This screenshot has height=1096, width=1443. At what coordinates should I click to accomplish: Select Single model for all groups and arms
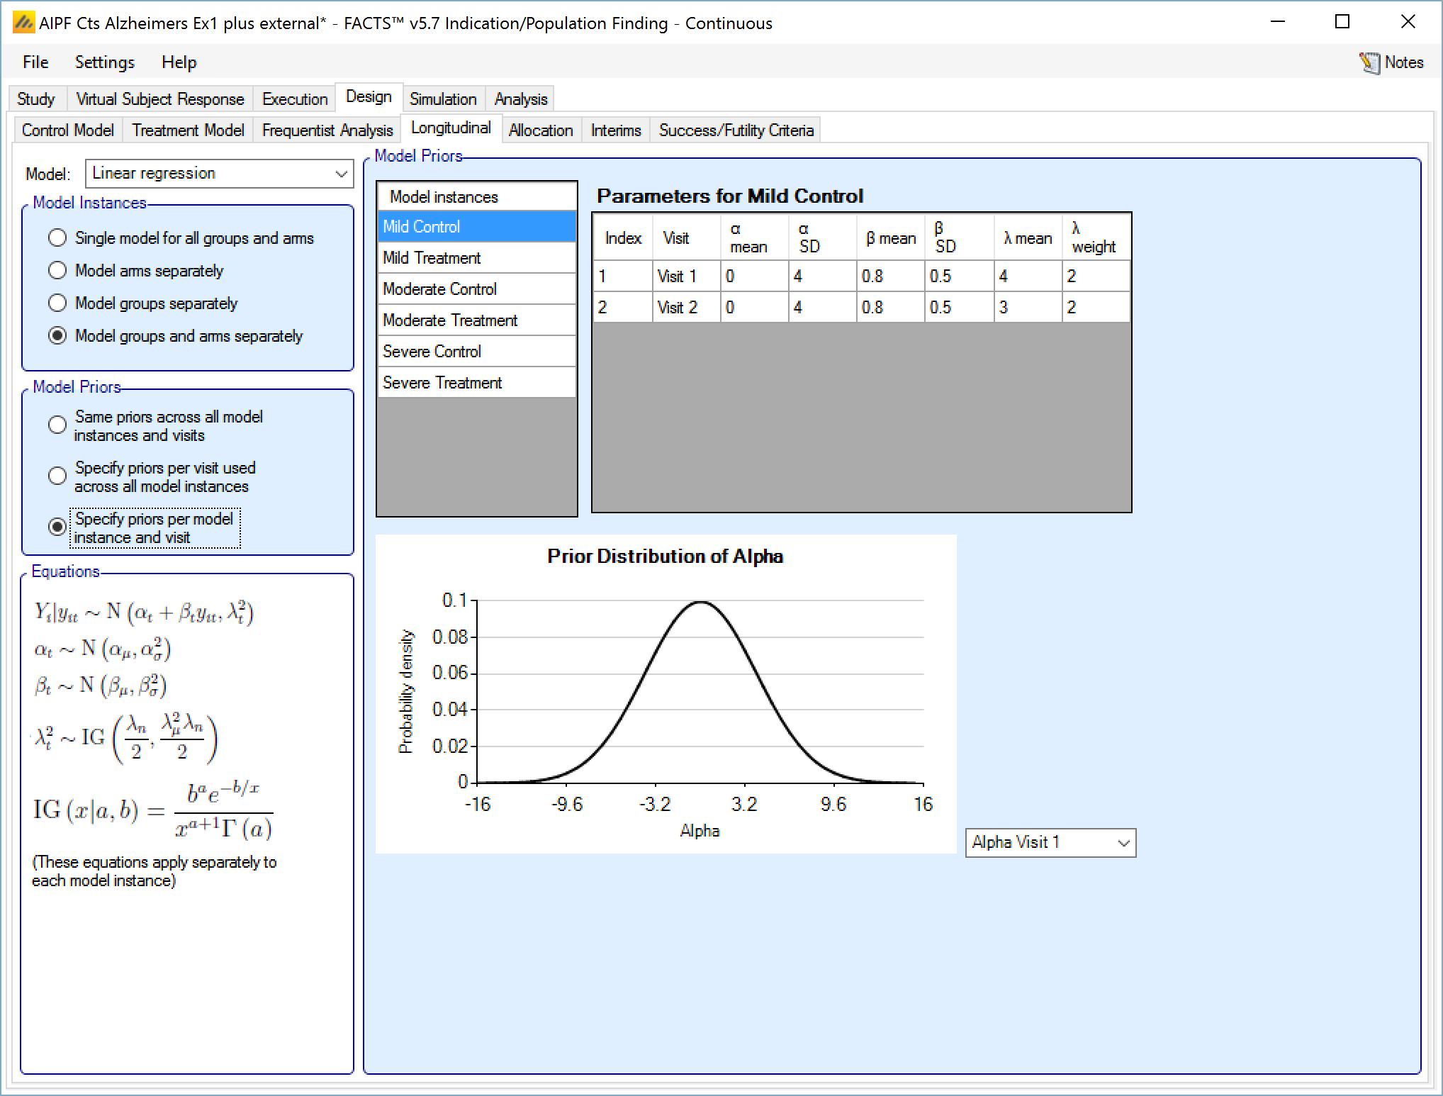point(57,238)
